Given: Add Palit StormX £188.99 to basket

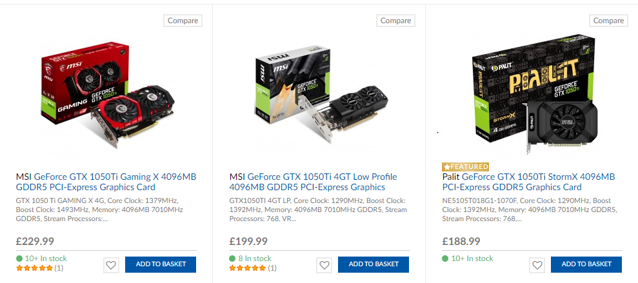Looking at the screenshot, I should click(x=586, y=264).
